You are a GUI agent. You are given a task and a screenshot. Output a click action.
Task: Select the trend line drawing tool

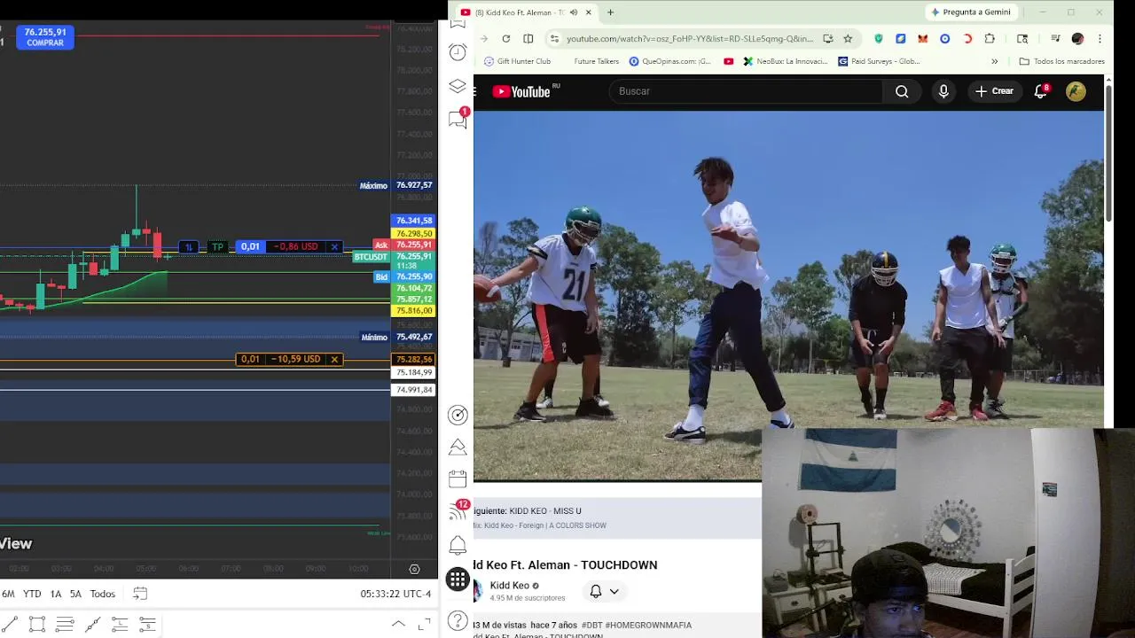10,625
